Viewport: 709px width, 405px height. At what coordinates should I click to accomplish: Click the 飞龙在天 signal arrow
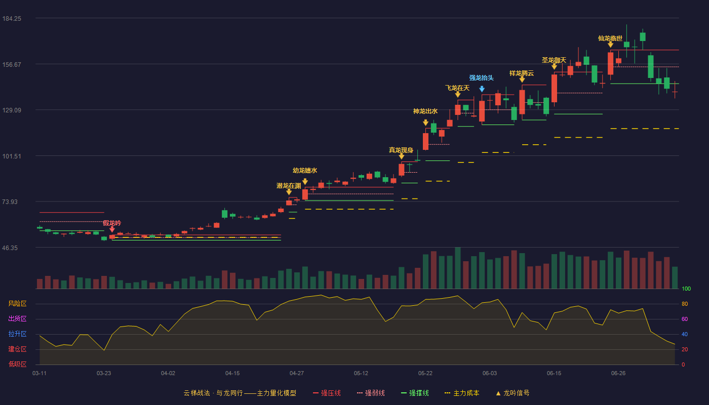(x=458, y=94)
